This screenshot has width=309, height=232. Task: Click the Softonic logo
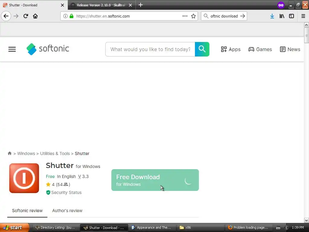[x=48, y=49]
